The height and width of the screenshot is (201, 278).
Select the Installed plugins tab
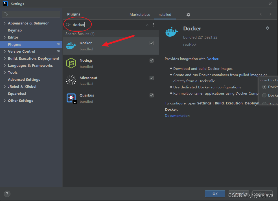164,15
